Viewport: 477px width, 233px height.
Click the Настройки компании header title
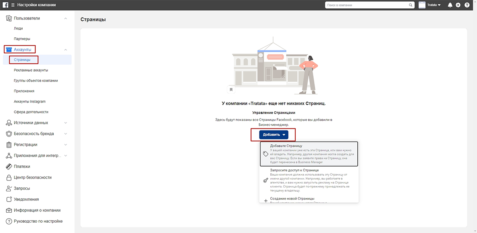37,5
